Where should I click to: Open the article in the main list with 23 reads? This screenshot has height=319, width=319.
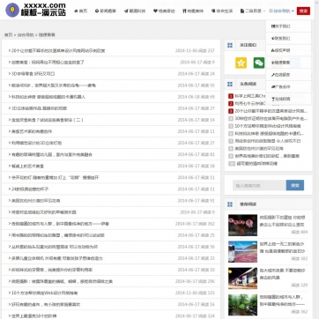(x=57, y=258)
